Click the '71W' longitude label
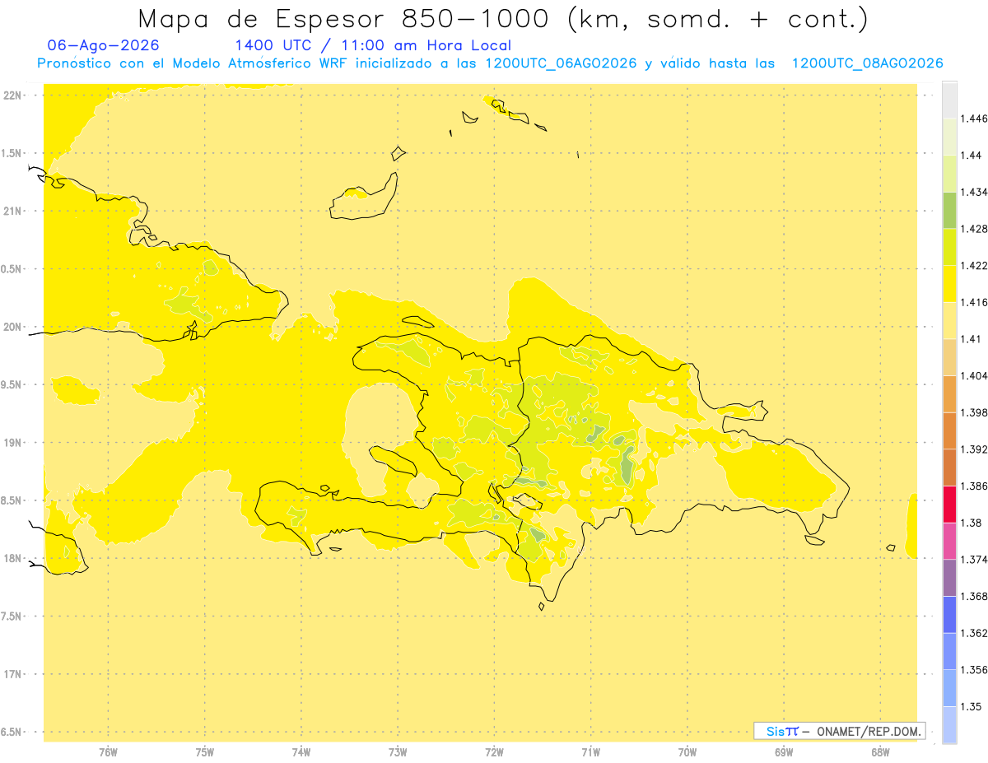988x763 pixels. (590, 752)
